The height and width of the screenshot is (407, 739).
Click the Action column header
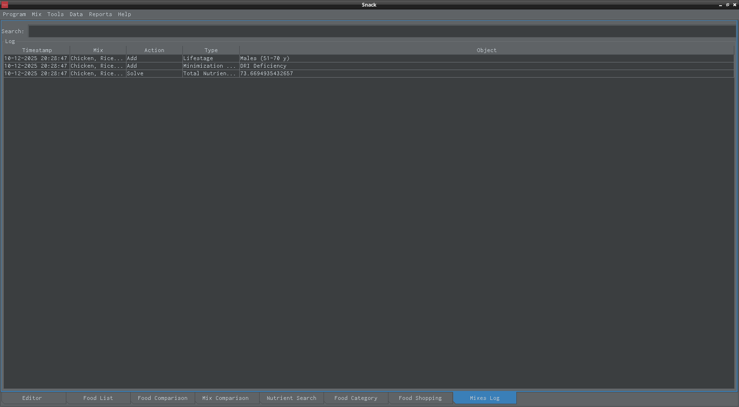coord(154,50)
